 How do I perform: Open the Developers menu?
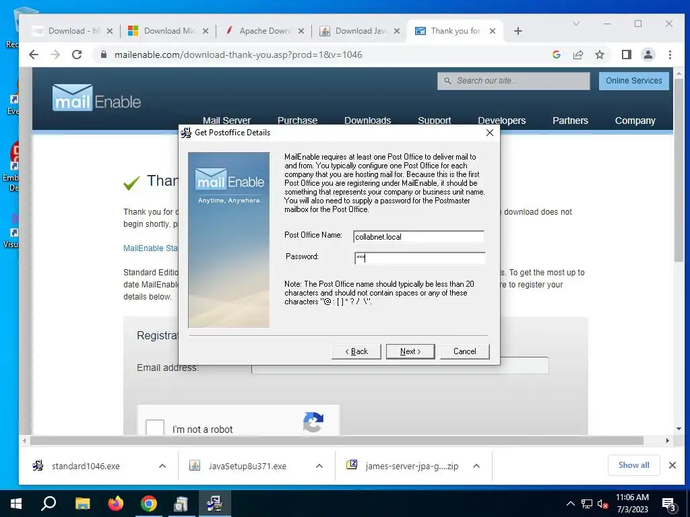[x=501, y=120]
